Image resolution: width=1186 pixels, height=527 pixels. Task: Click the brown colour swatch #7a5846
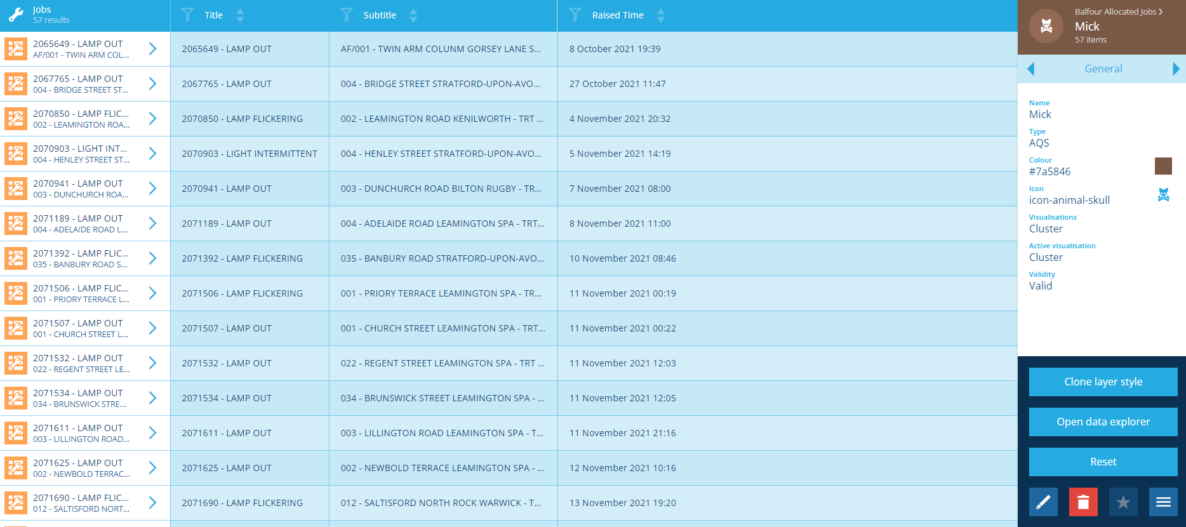[1163, 166]
